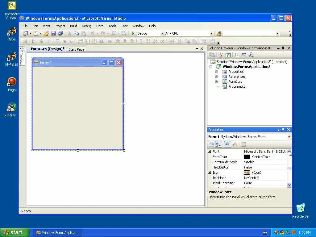
Task: Click Solution Explorer's View Class Diagram icon
Action: pyautogui.click(x=251, y=55)
